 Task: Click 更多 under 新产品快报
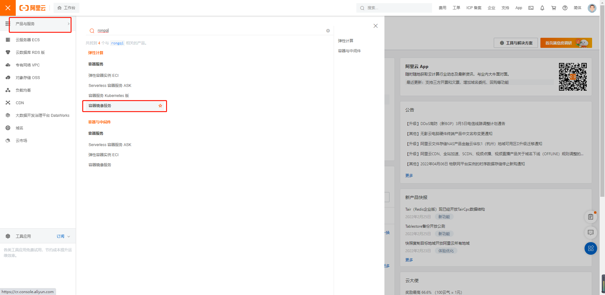409,260
